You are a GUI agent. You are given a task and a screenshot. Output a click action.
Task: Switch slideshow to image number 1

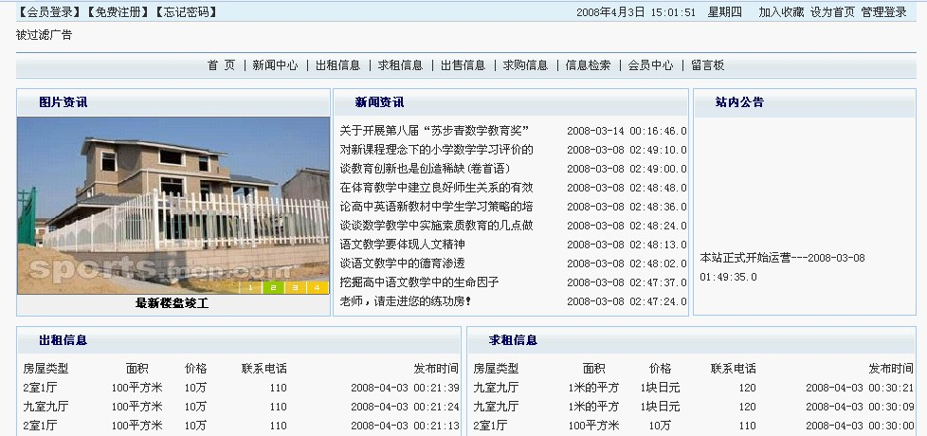[x=250, y=286]
